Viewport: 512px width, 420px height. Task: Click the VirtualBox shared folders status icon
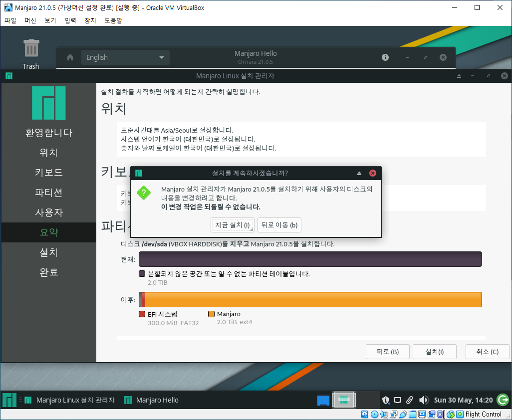click(x=412, y=415)
